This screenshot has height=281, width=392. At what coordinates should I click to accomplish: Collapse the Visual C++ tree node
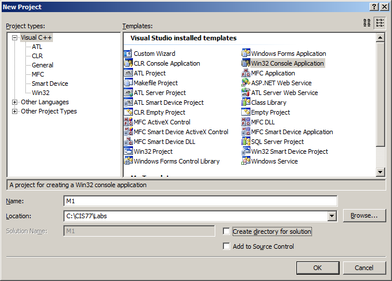(x=15, y=38)
